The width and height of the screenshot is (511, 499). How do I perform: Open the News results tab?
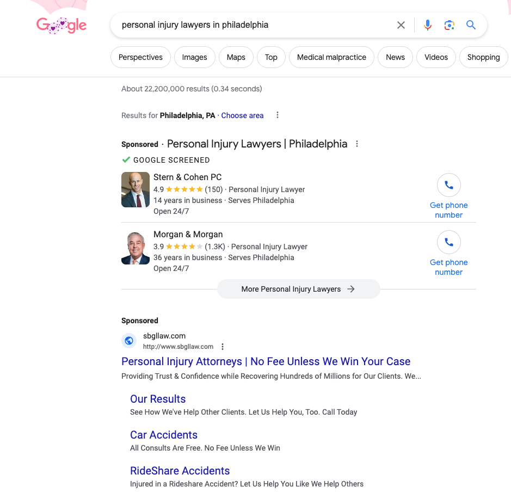395,57
